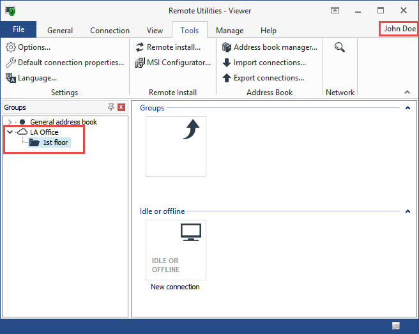Open Default connection properties wrench icon
Screen dimensions: 419x334
pos(11,63)
